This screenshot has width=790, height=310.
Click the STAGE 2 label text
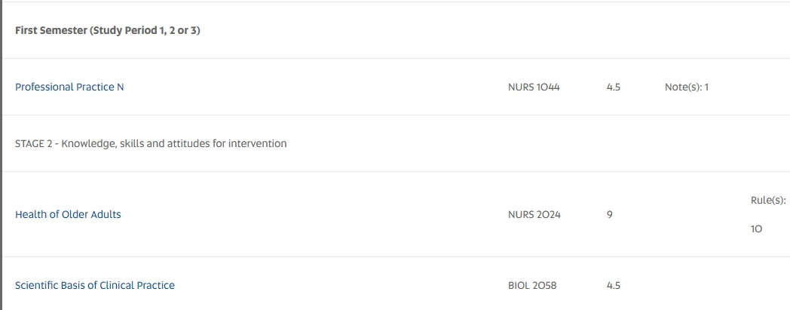[33, 143]
